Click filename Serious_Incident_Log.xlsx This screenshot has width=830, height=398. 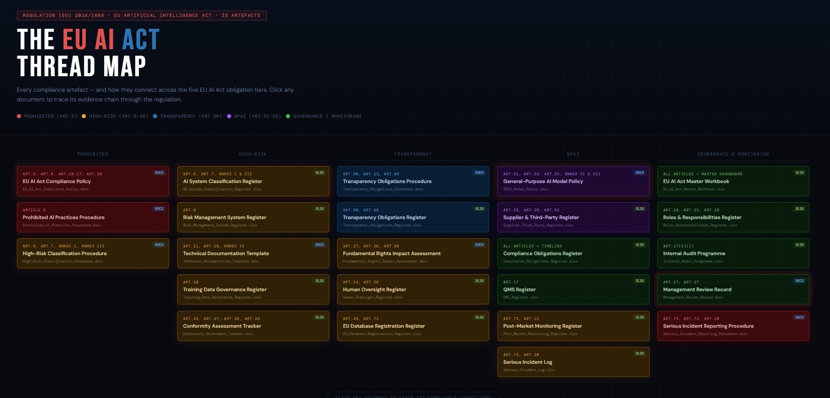tap(529, 370)
